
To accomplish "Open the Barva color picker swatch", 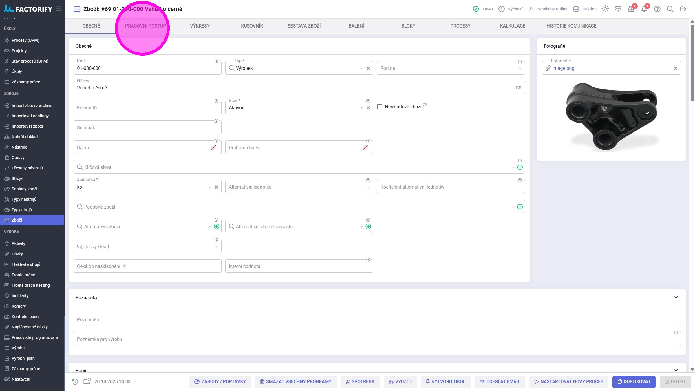I will [214, 147].
